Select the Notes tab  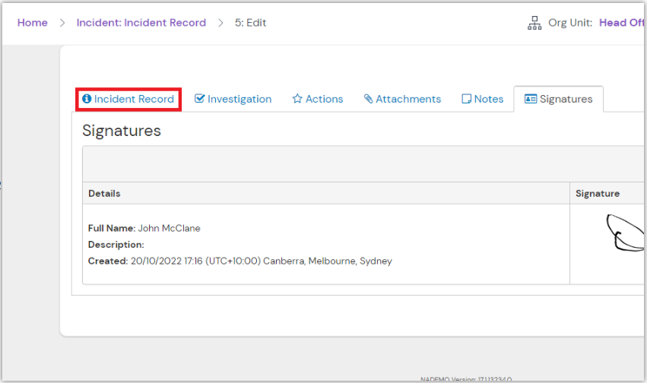coord(488,99)
